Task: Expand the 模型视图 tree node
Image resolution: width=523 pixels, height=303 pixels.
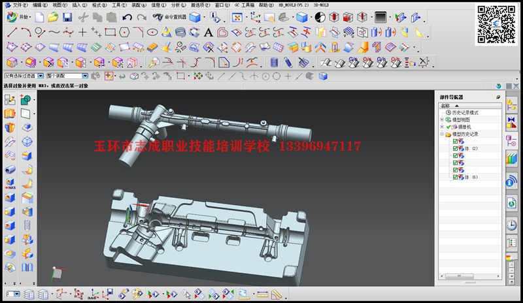Action: point(442,120)
